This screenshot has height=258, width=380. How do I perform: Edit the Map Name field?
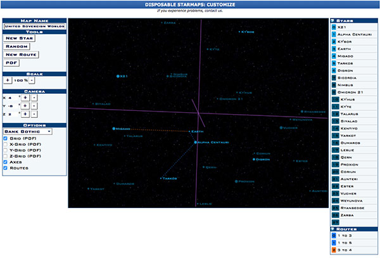click(34, 26)
